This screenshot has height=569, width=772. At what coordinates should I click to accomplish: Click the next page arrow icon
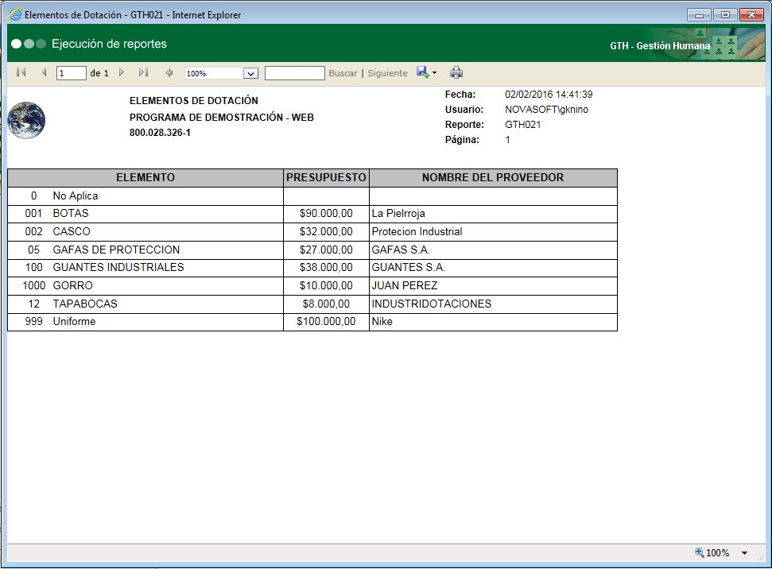point(122,72)
